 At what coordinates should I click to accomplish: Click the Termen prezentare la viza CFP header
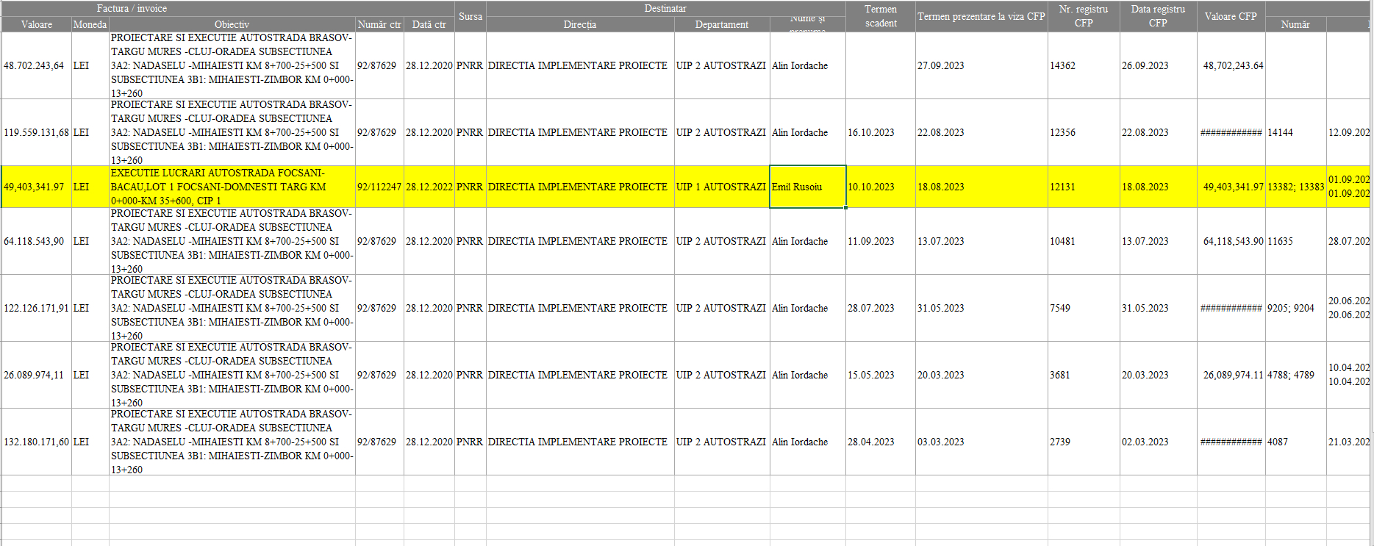pyautogui.click(x=981, y=16)
